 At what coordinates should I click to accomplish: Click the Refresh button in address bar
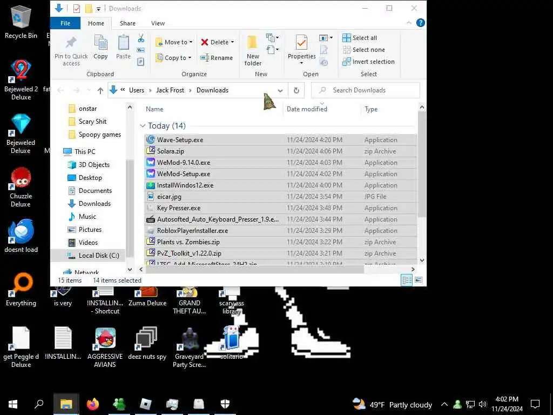pyautogui.click(x=296, y=90)
